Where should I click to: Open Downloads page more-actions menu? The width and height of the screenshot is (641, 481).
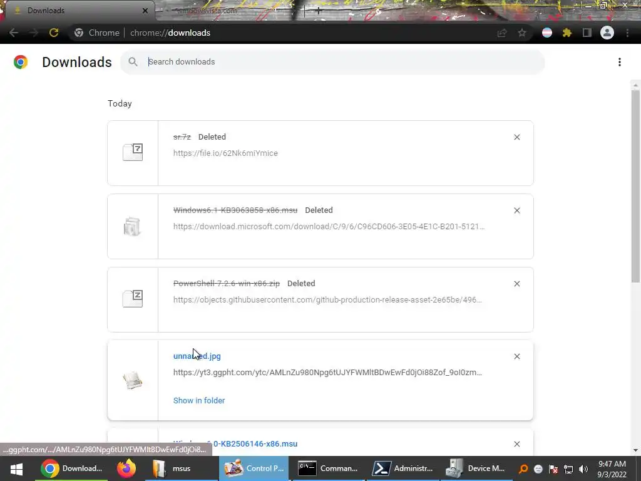619,62
